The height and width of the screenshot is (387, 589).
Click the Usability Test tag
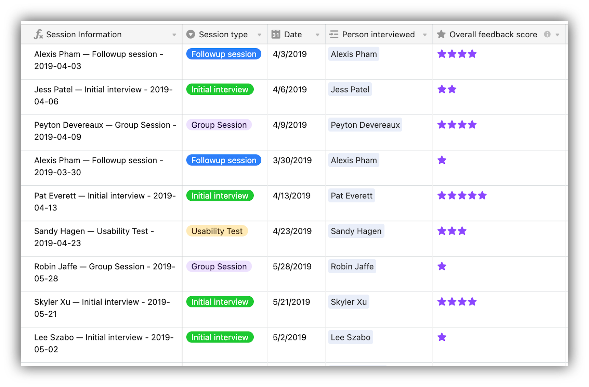[217, 231]
